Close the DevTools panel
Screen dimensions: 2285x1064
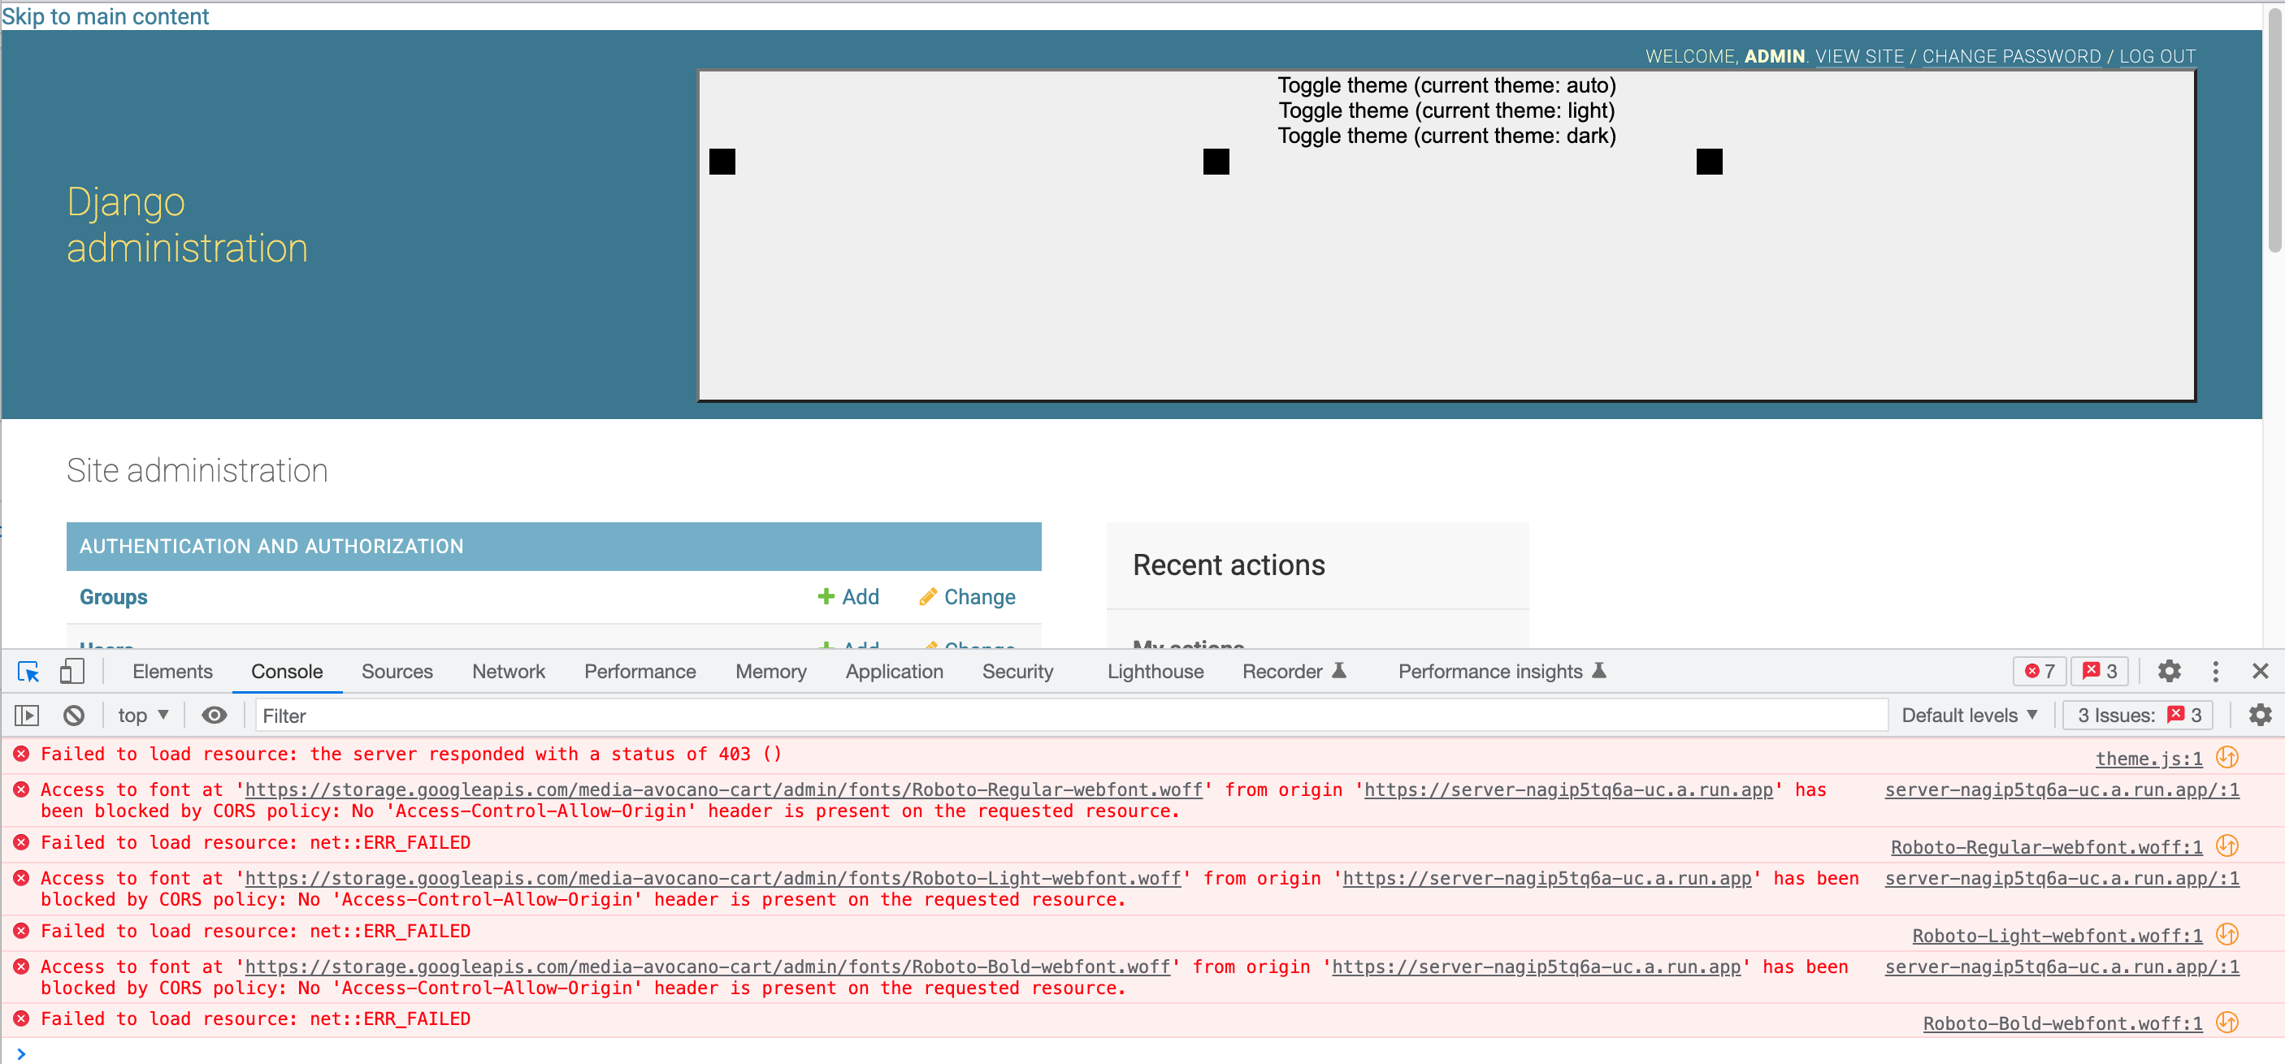point(2259,671)
